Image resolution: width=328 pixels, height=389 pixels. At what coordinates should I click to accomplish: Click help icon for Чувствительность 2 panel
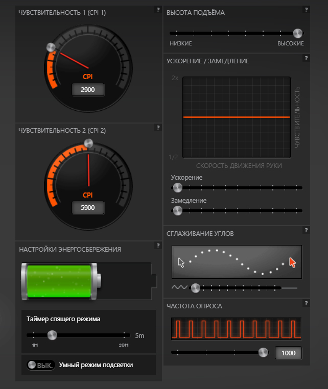pos(158,128)
